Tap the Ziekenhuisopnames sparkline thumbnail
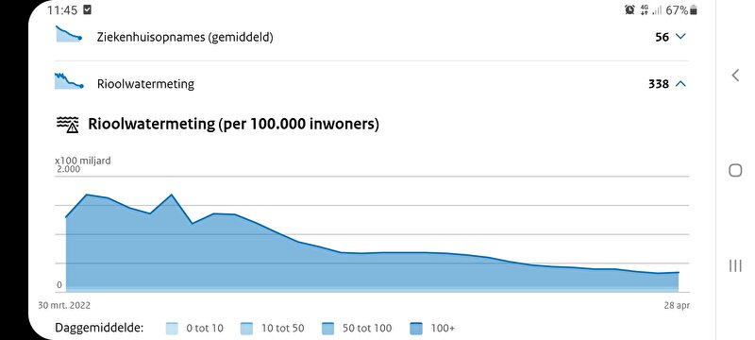755x340 pixels. (x=68, y=34)
